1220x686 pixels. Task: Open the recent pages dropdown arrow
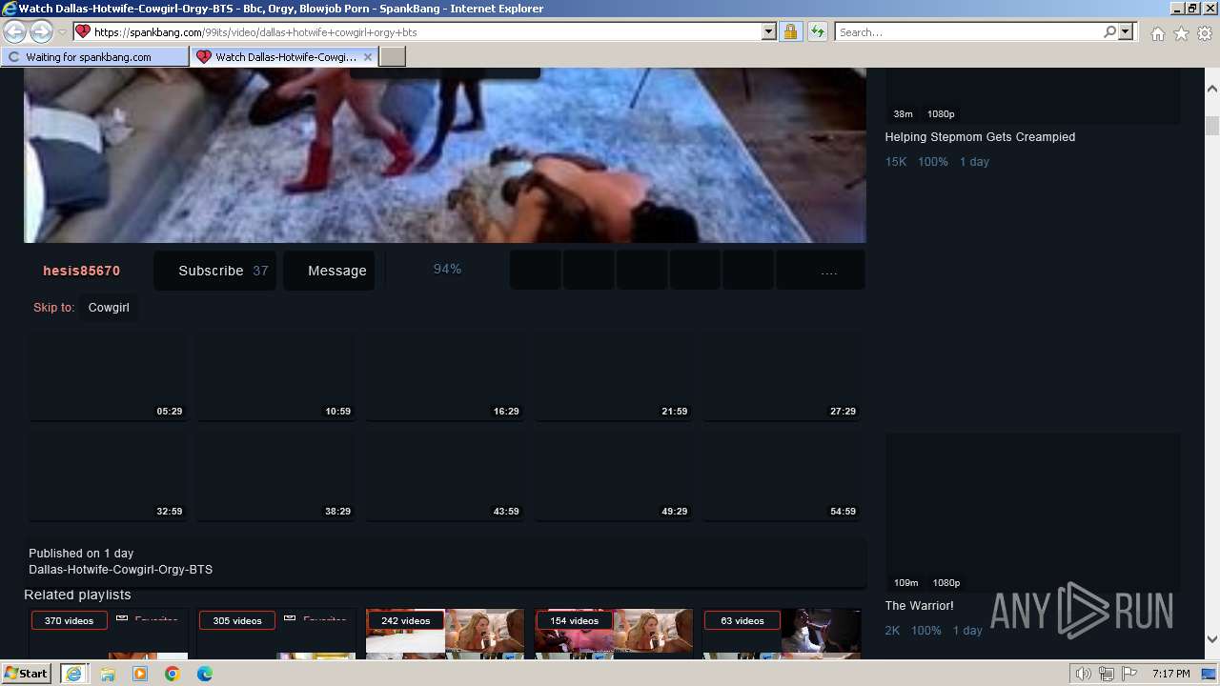tap(62, 32)
